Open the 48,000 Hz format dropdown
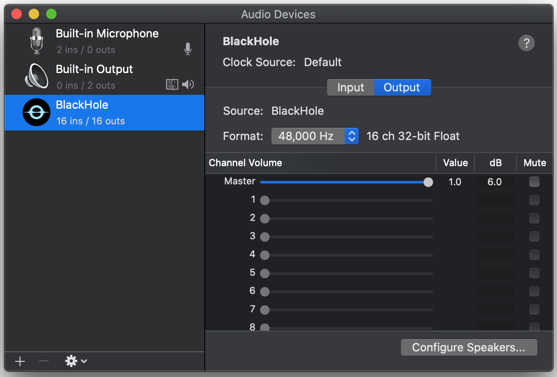557x377 pixels. (315, 136)
